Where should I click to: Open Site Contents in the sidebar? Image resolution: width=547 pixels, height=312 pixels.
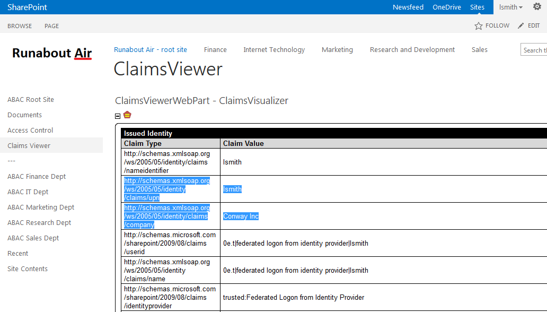coord(28,268)
